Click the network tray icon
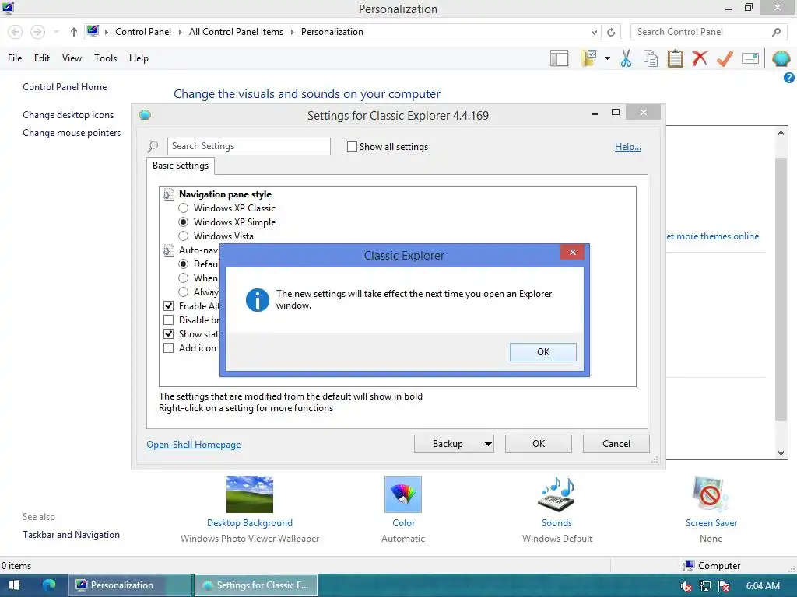 pyautogui.click(x=705, y=586)
